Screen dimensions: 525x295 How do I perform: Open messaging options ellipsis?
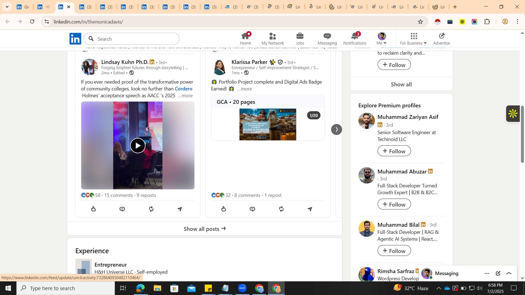[487, 273]
